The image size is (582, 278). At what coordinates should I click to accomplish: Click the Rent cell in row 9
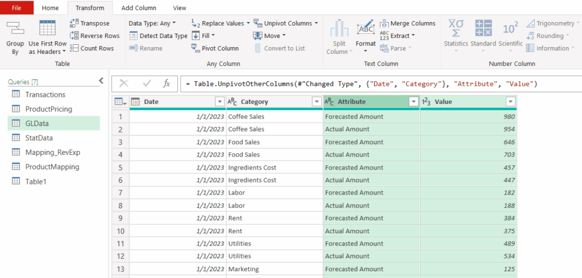(x=275, y=218)
